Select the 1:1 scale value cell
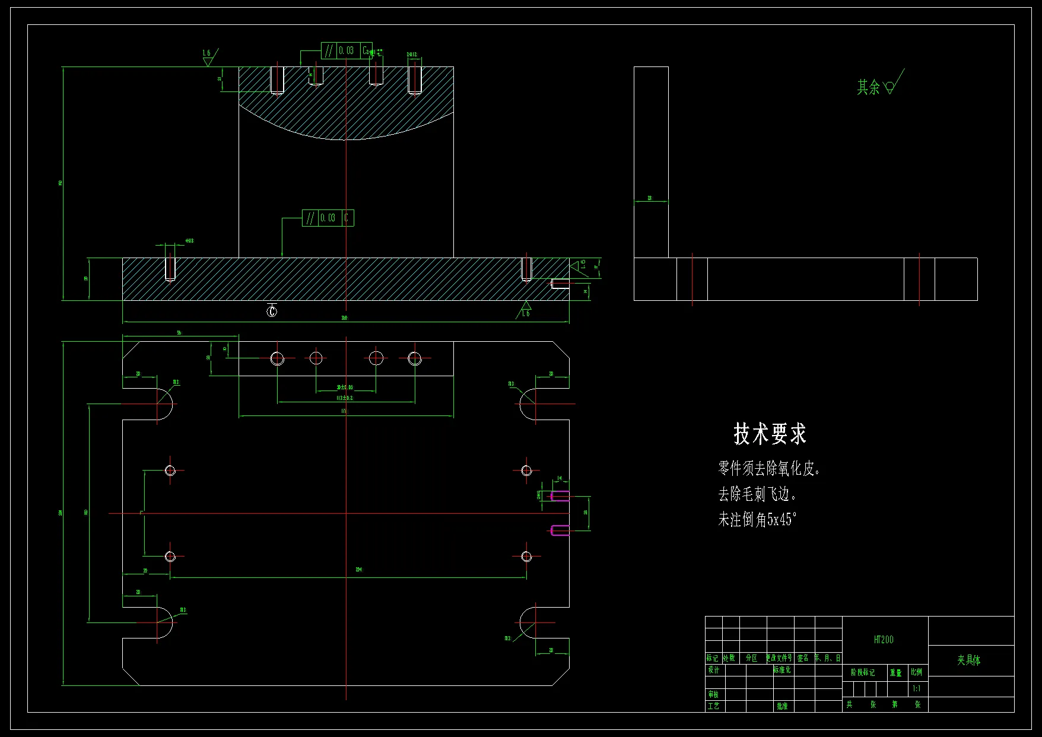The width and height of the screenshot is (1042, 737). [917, 689]
